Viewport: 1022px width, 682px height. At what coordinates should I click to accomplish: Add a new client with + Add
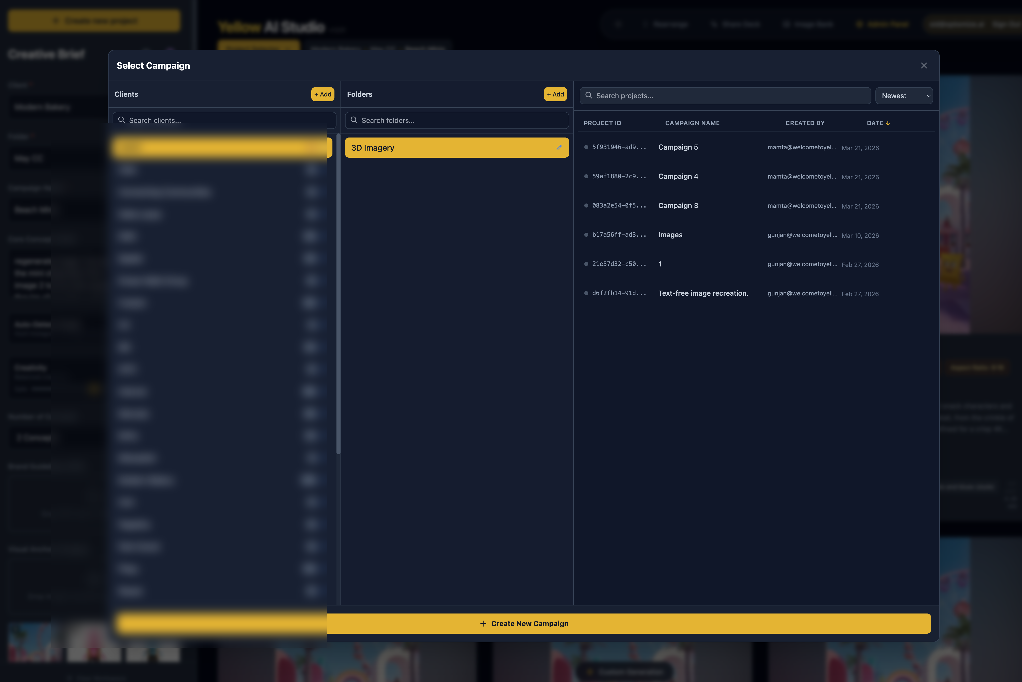pyautogui.click(x=323, y=94)
